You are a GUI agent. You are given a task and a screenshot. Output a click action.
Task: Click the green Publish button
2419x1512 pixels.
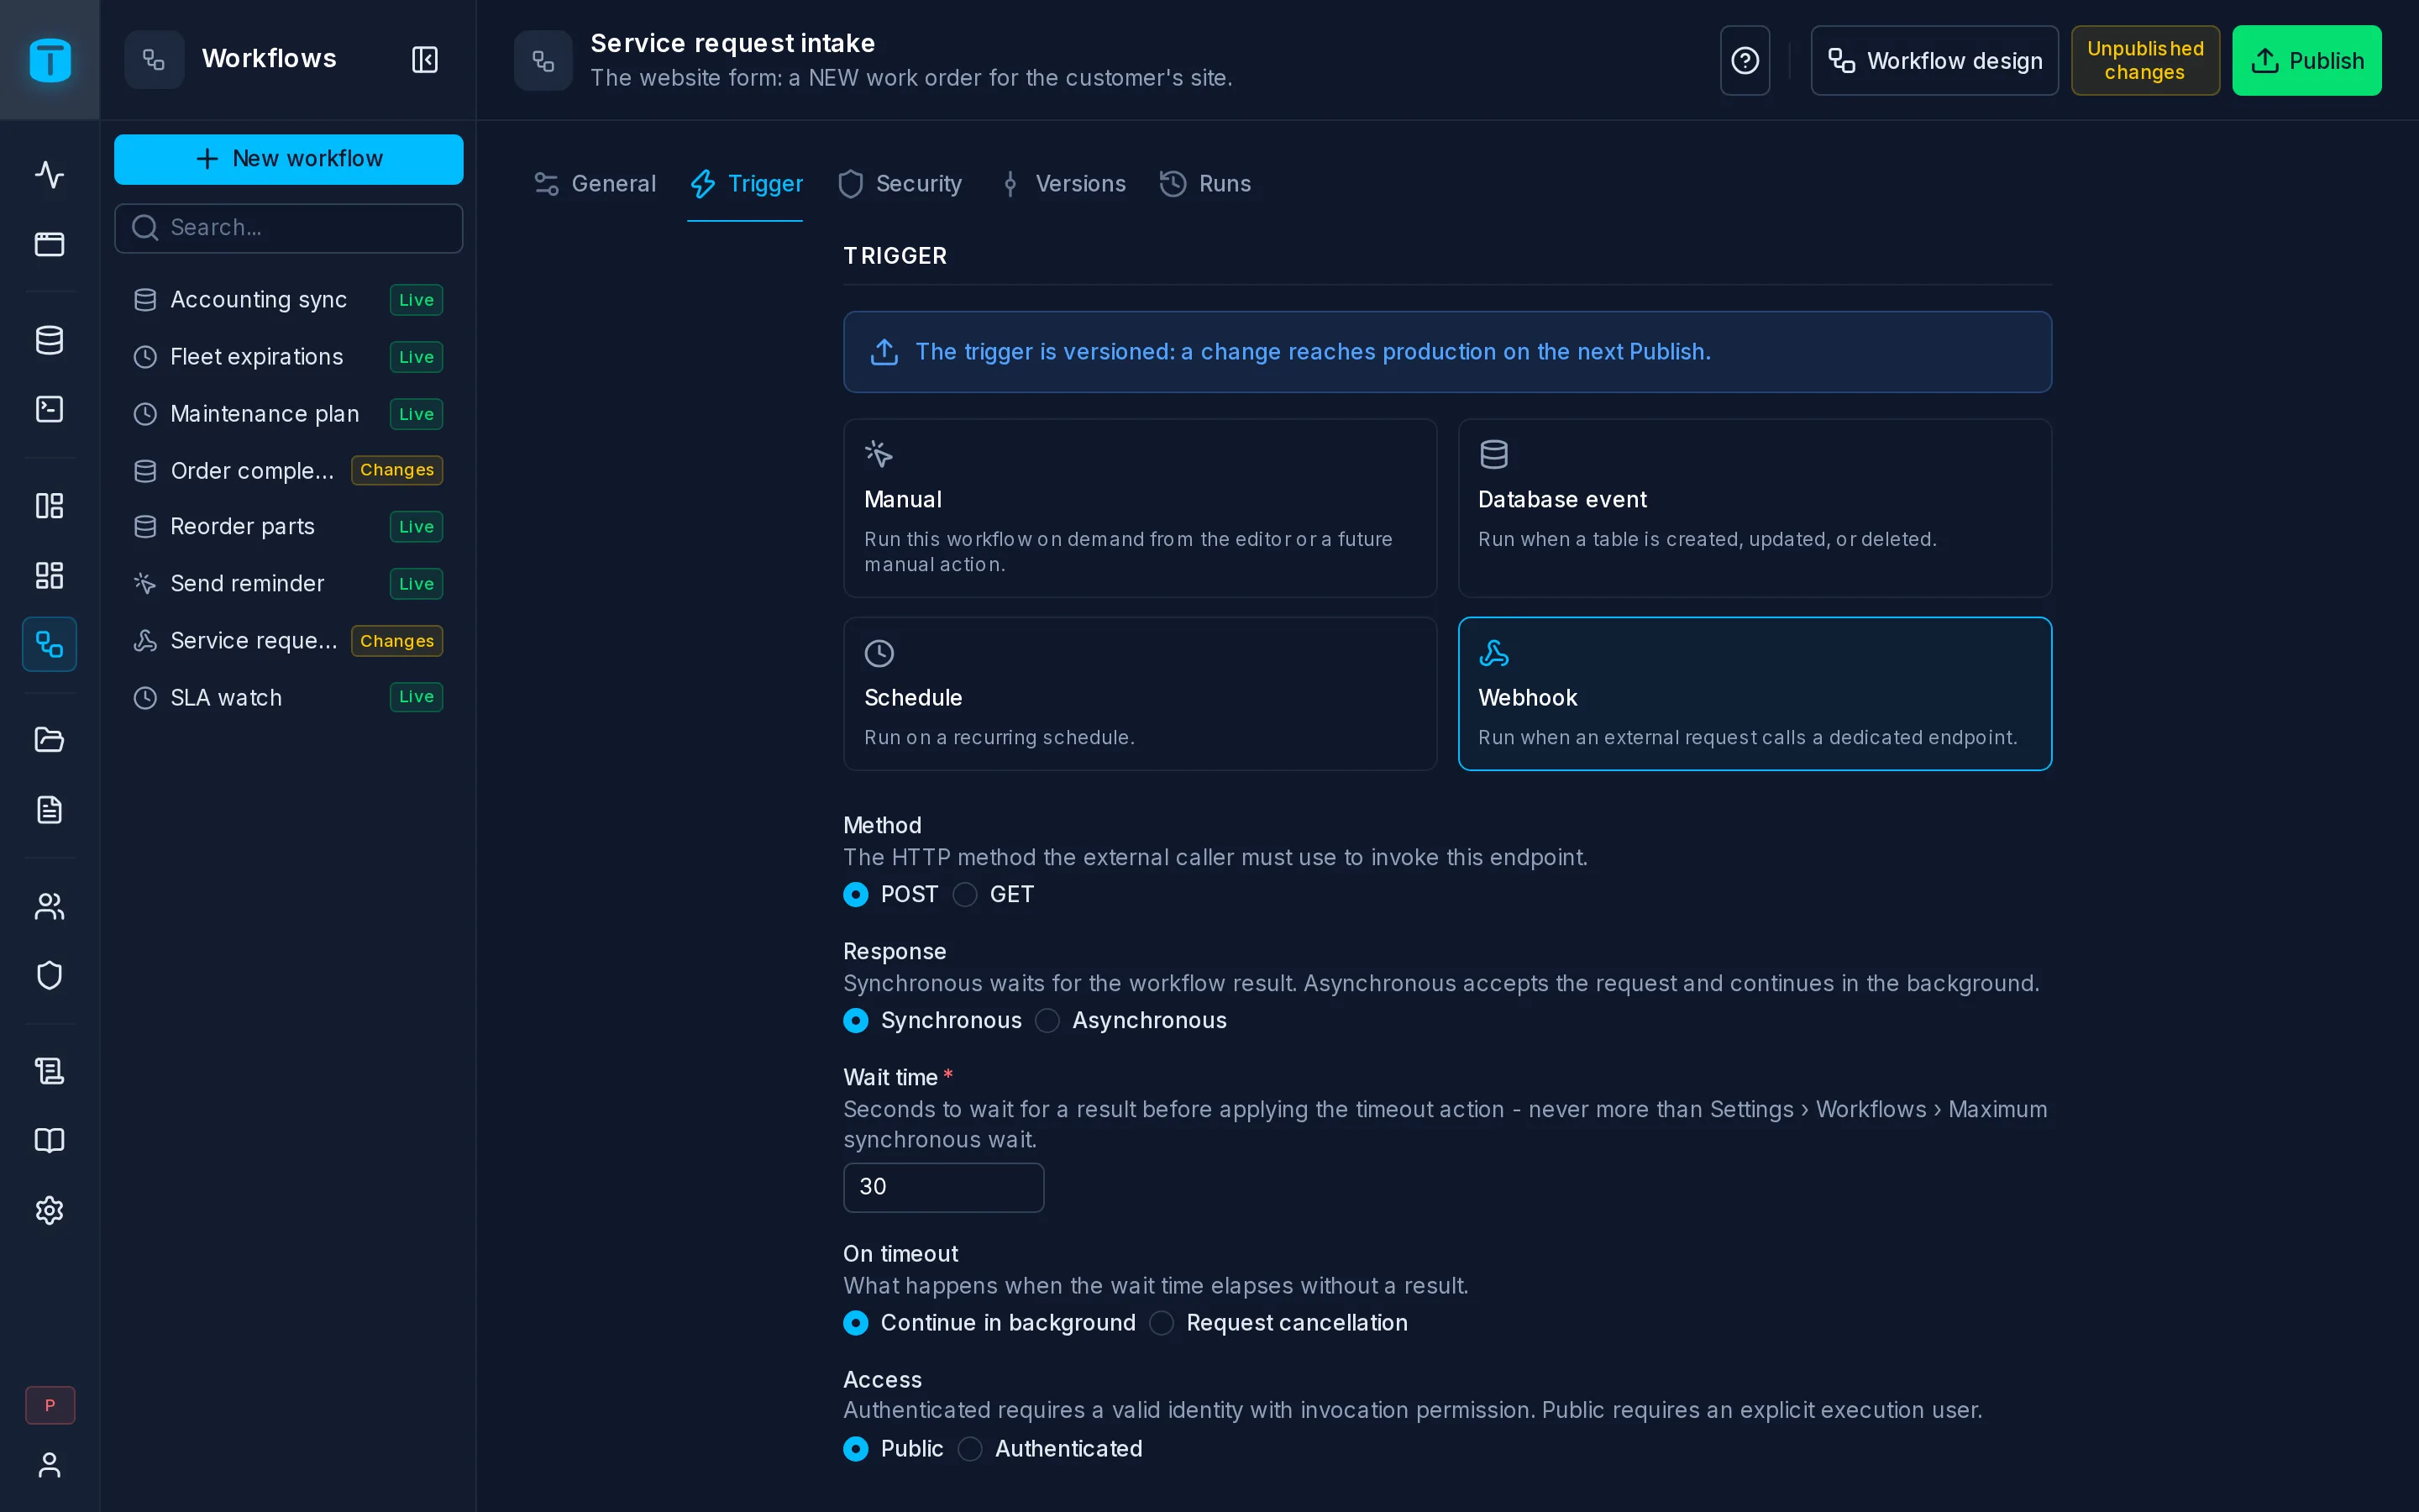click(x=2306, y=60)
